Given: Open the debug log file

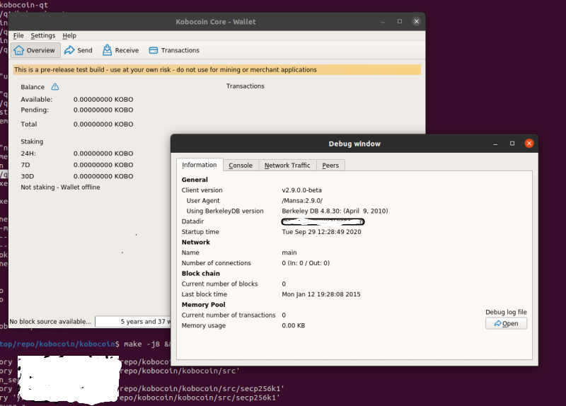Looking at the screenshot, I should coord(506,323).
